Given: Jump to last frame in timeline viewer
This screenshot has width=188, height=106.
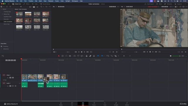Looking at the screenshot, I should click(156, 52).
